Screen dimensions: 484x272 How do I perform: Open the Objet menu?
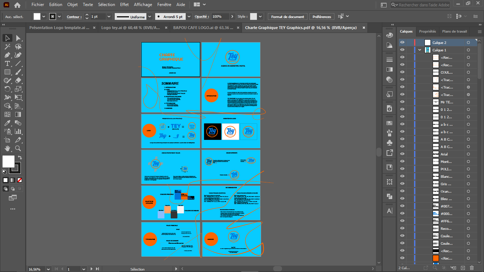[x=72, y=5]
